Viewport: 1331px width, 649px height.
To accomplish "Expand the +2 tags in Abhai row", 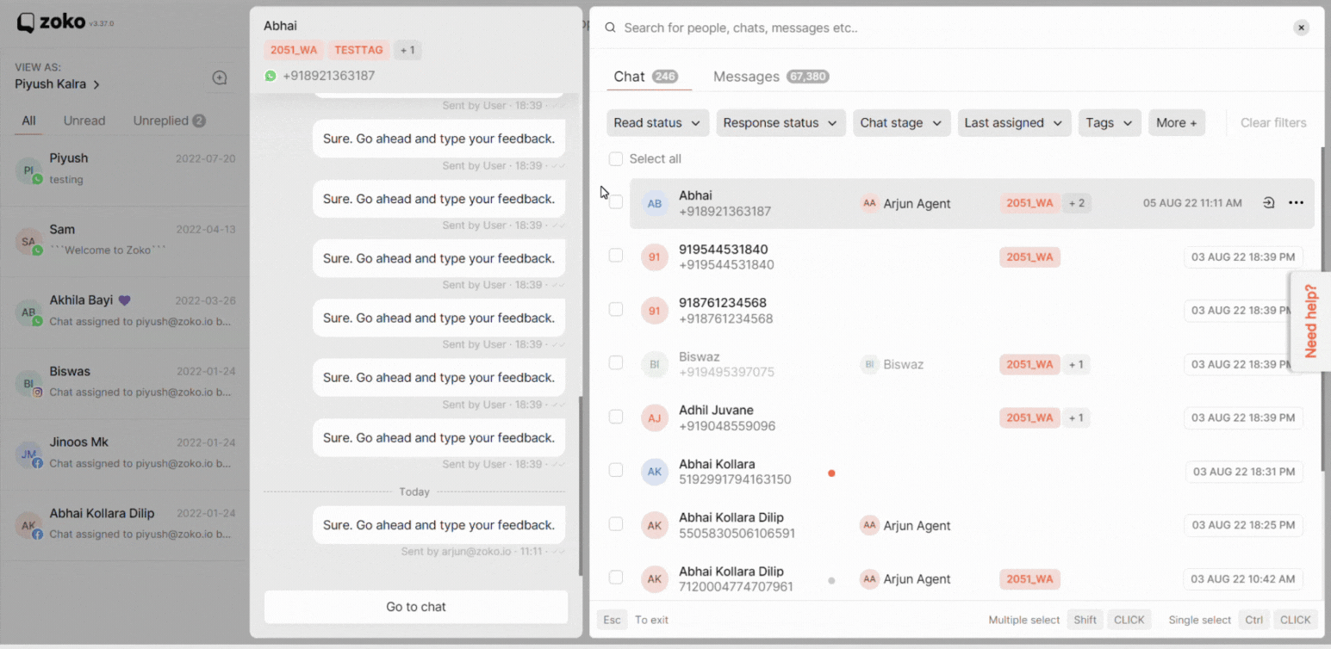I will tap(1076, 203).
